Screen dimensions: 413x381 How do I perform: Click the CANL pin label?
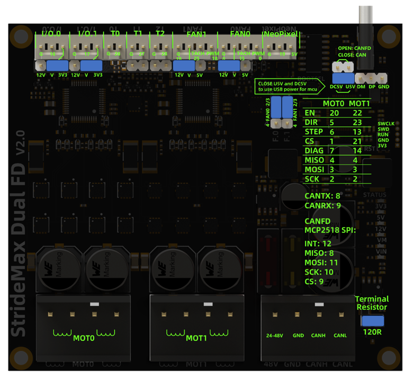point(340,335)
